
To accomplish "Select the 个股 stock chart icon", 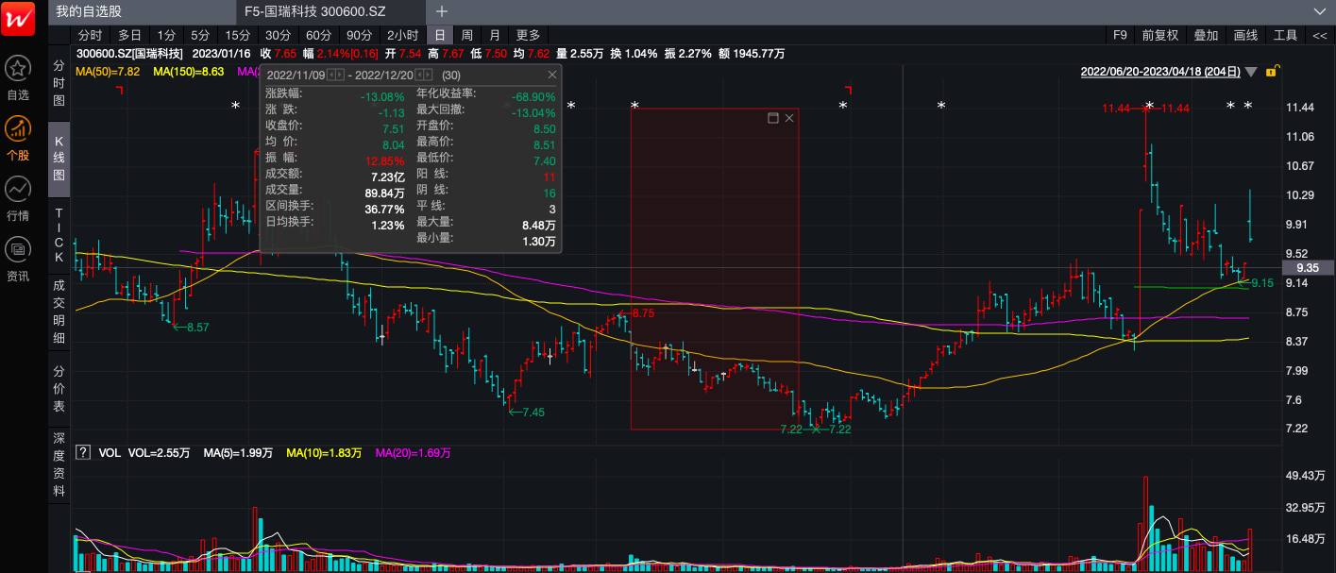I will pyautogui.click(x=18, y=128).
